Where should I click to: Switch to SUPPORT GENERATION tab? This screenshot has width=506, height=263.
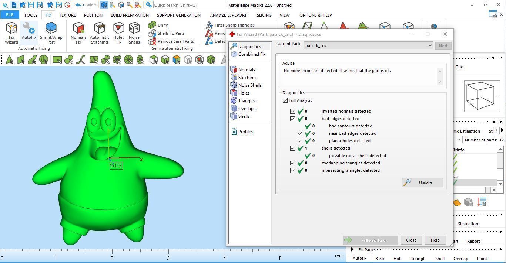tap(179, 15)
